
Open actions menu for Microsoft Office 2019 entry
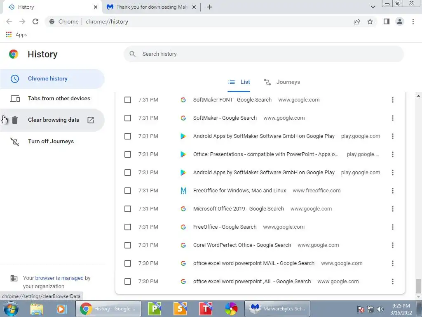[393, 209]
